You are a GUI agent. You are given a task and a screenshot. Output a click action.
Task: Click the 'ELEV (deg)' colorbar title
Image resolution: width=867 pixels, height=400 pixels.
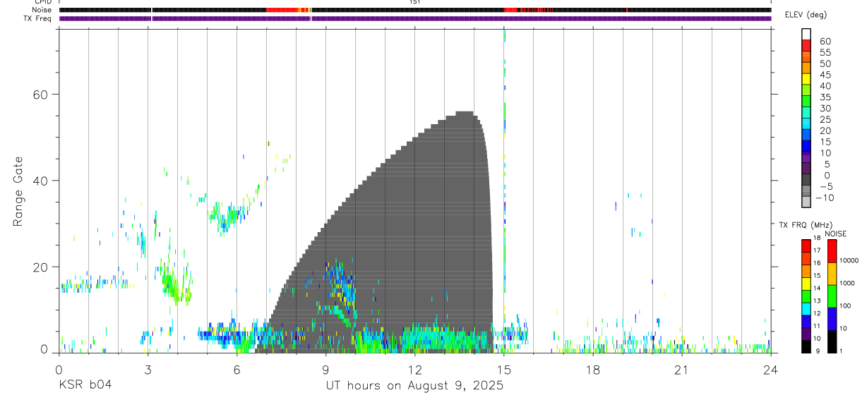pyautogui.click(x=806, y=15)
